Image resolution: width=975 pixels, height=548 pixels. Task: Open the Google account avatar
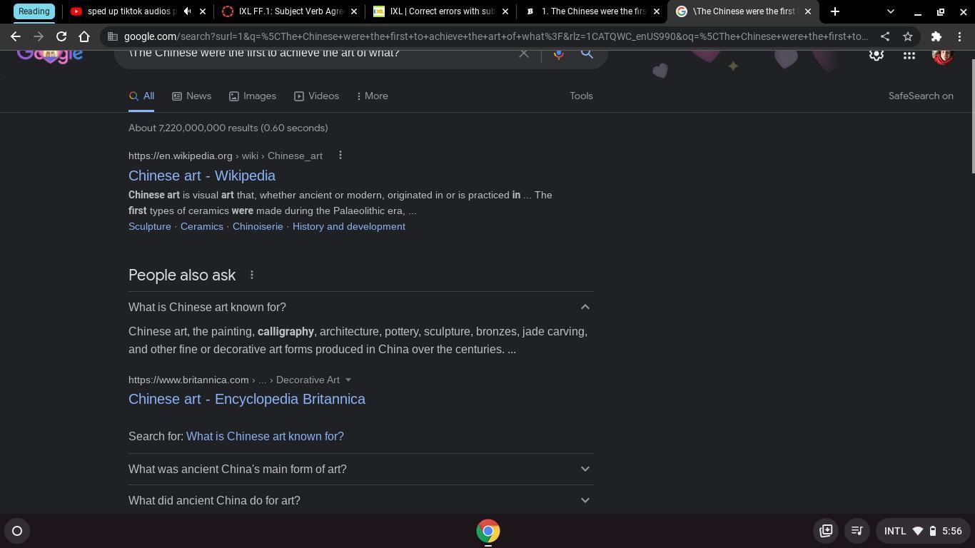pyautogui.click(x=943, y=55)
